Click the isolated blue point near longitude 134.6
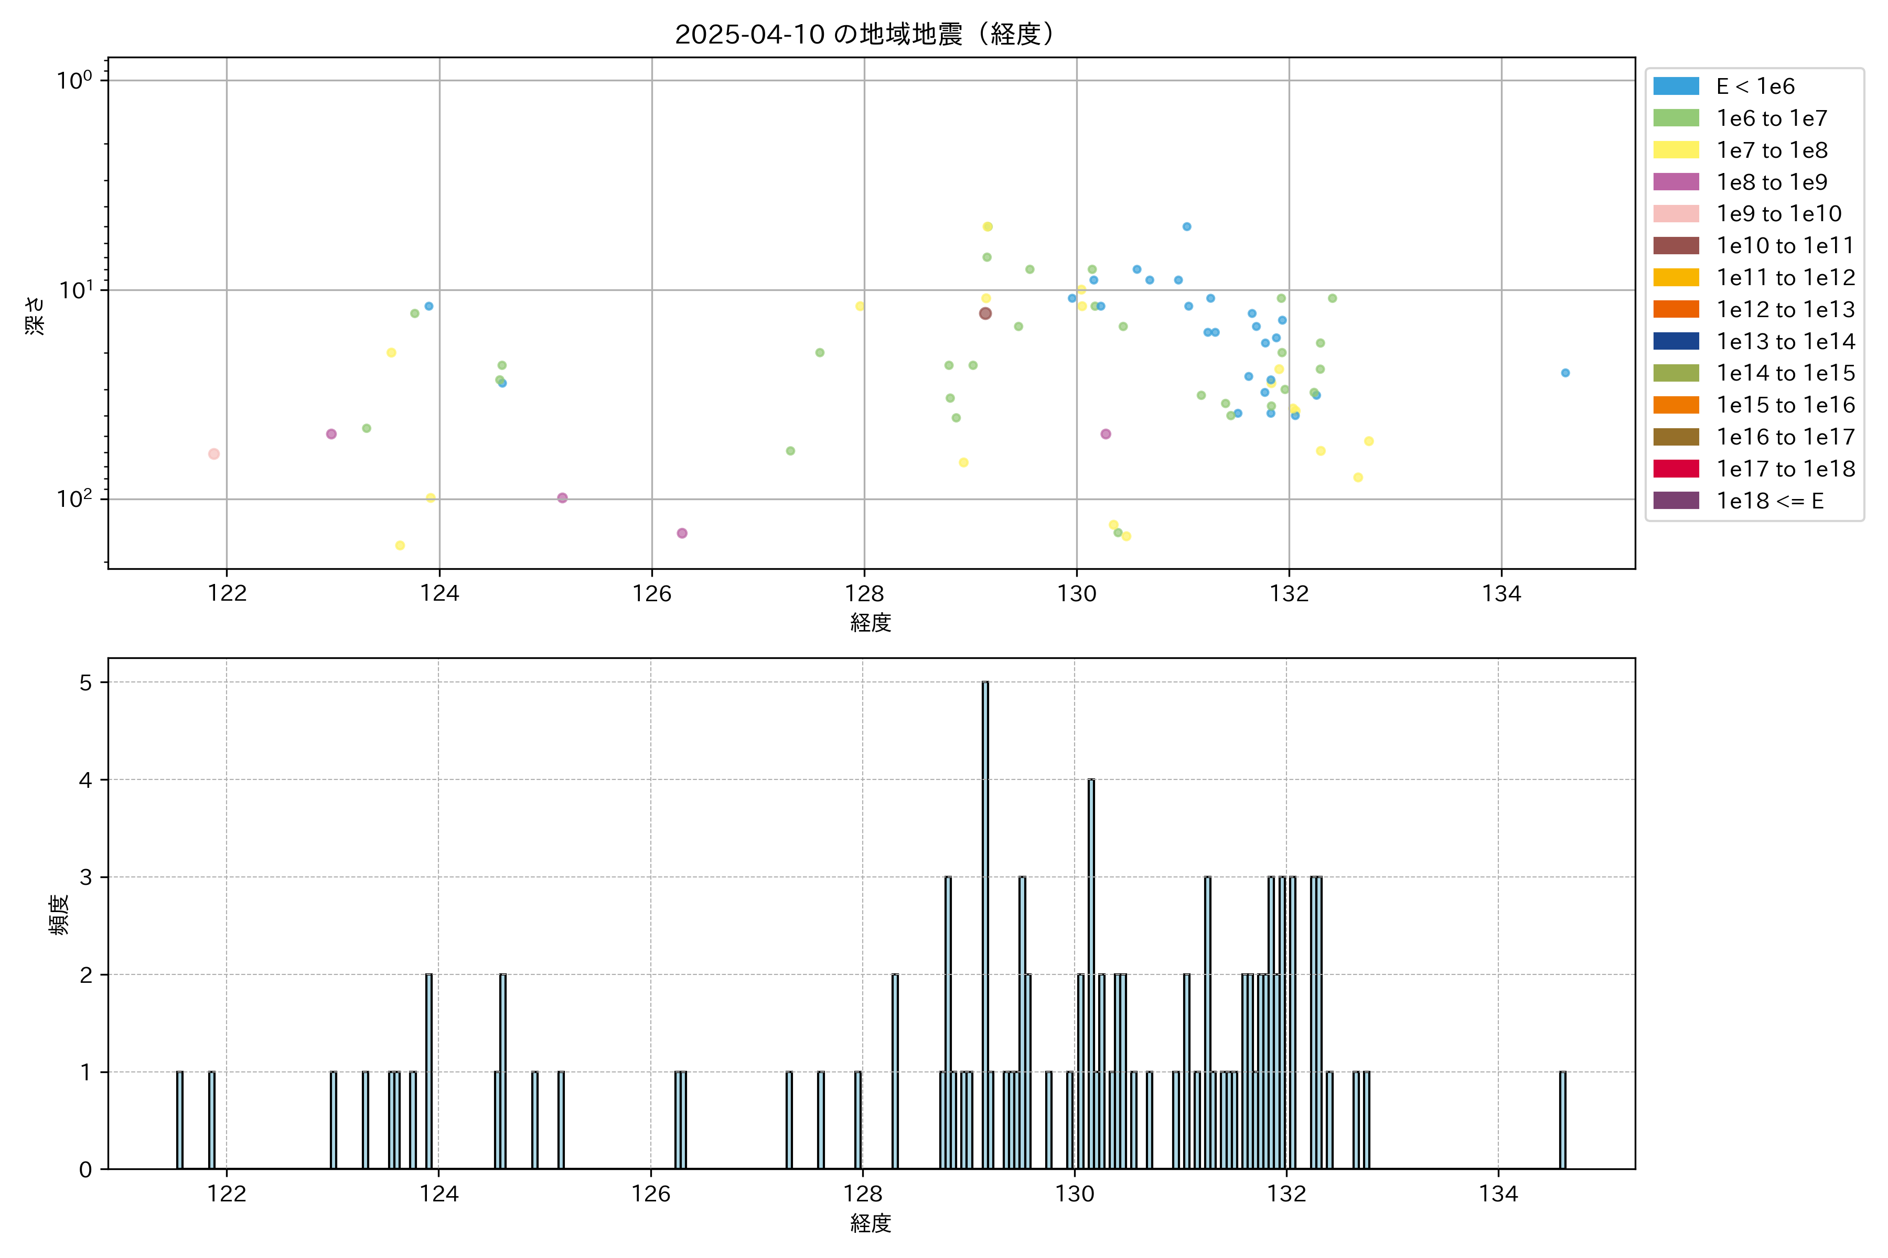Screen dimensions: 1888x1258 coord(1564,373)
